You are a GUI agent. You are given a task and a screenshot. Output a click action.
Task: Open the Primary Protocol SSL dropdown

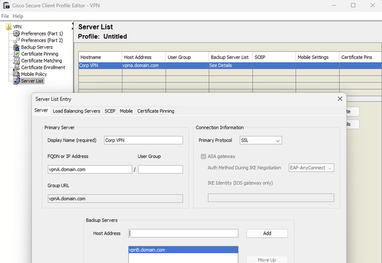(260, 140)
